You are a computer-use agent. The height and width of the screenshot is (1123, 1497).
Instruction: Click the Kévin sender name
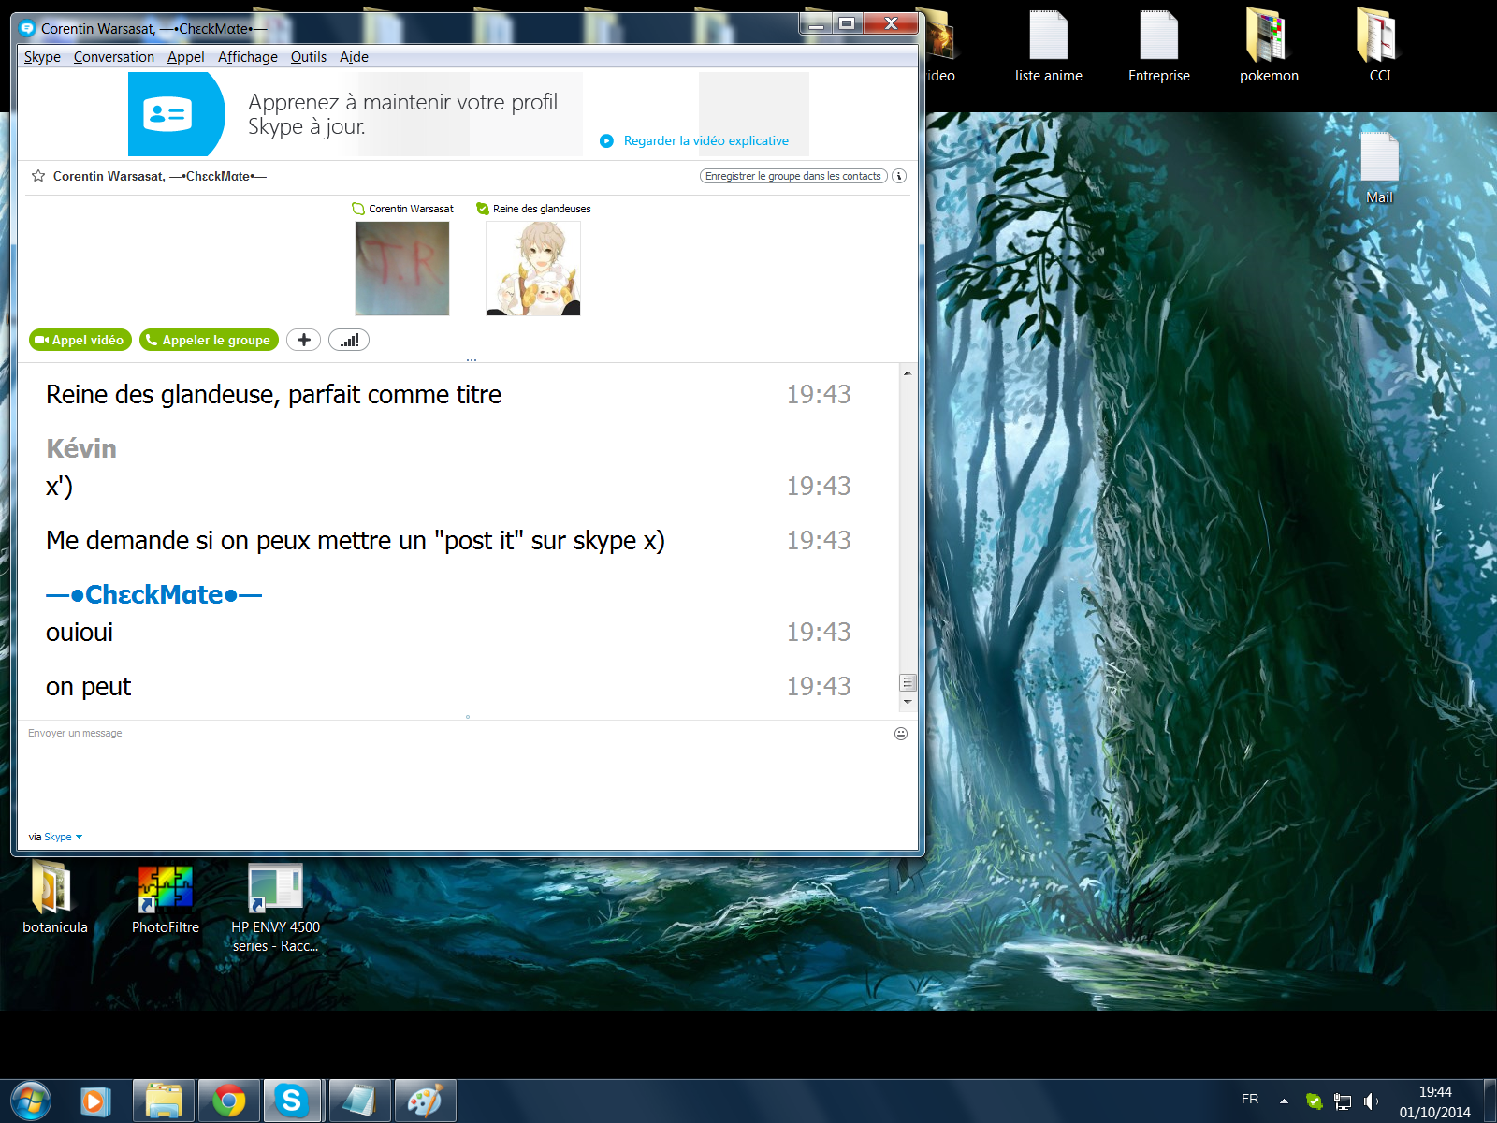point(81,448)
